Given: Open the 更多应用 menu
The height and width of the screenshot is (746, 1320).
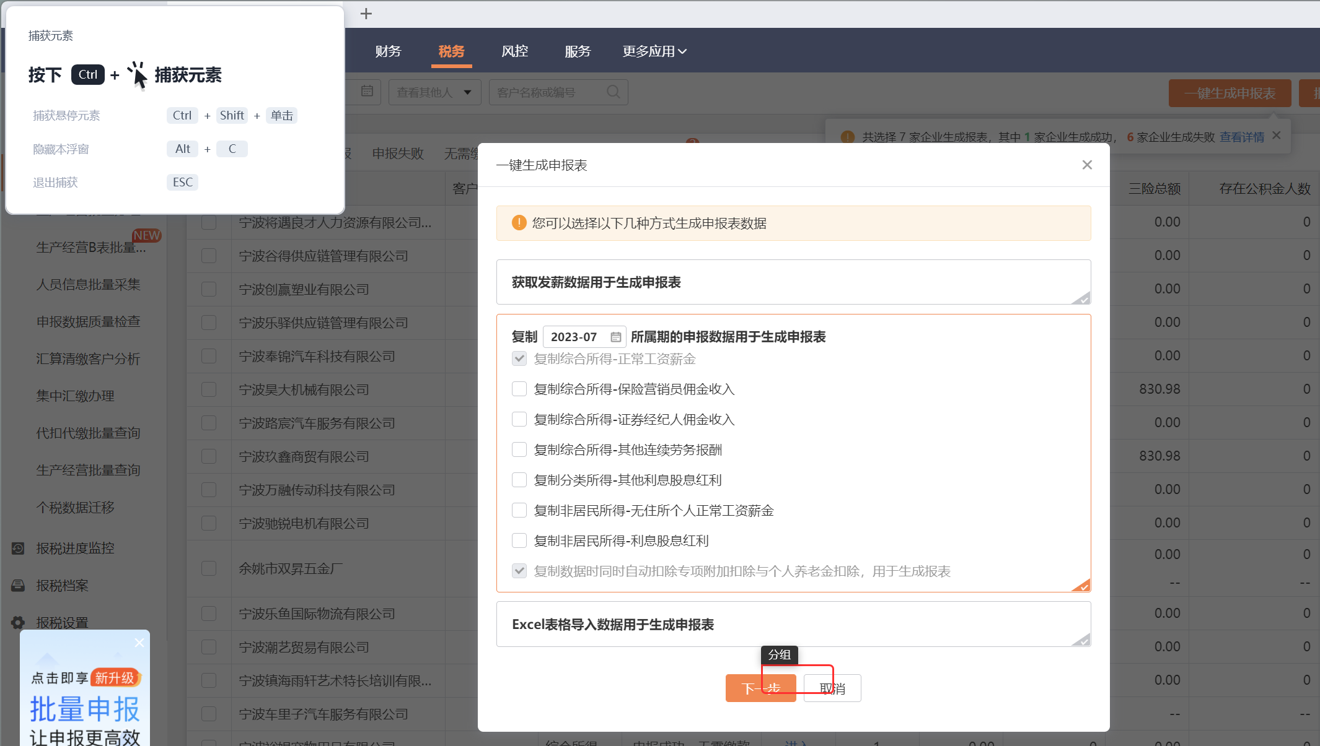Looking at the screenshot, I should pos(654,51).
